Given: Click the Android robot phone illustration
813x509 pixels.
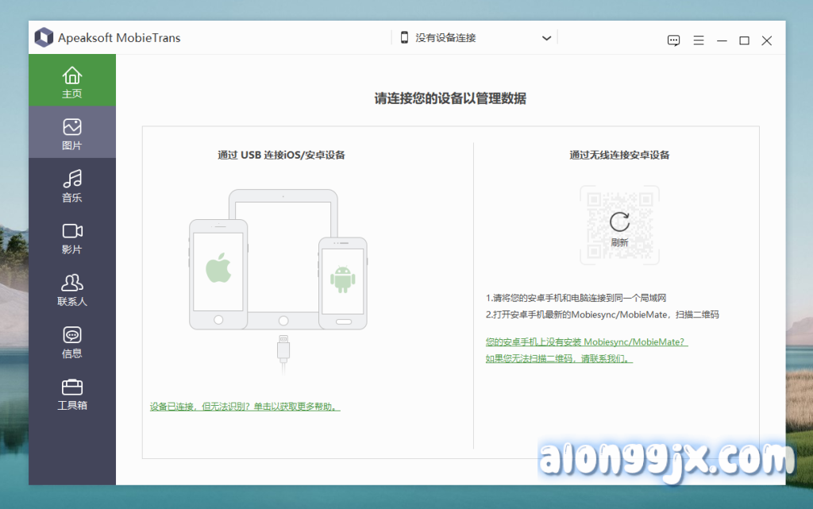Looking at the screenshot, I should point(342,278).
